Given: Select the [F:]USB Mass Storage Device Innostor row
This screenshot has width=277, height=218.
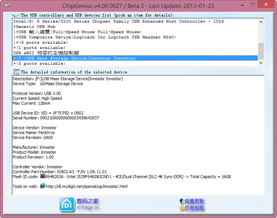Looking at the screenshot, I should pyautogui.click(x=135, y=58).
